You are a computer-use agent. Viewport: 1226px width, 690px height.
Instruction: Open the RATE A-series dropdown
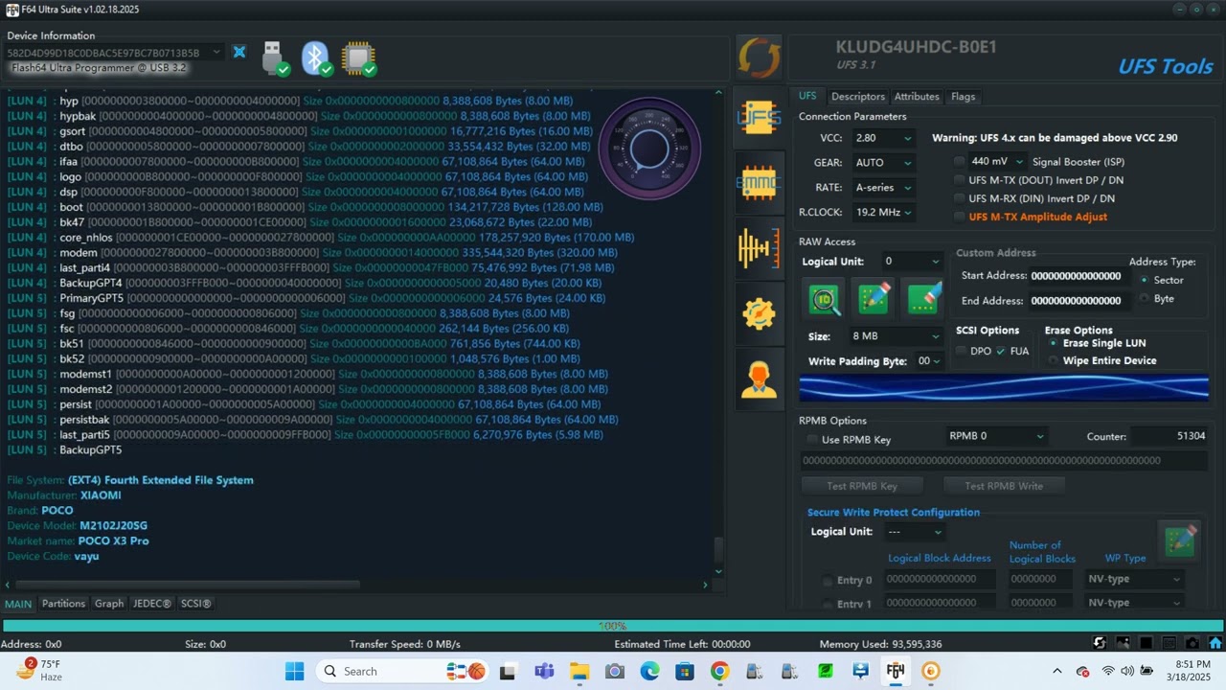tap(882, 188)
